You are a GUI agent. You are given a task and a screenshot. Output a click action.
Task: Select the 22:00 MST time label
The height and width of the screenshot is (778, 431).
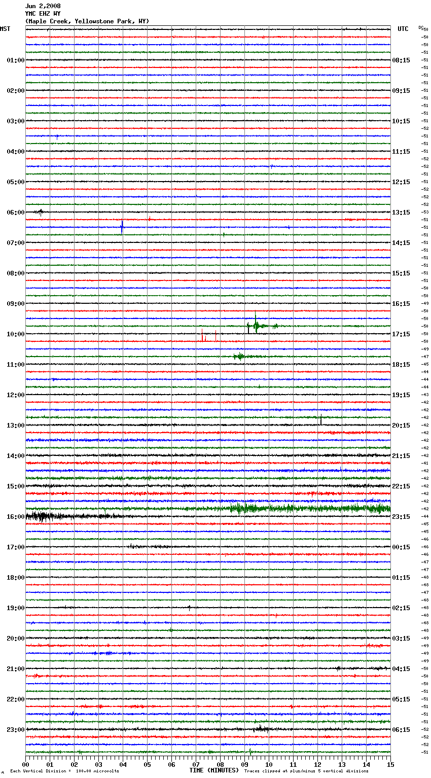tap(16, 699)
